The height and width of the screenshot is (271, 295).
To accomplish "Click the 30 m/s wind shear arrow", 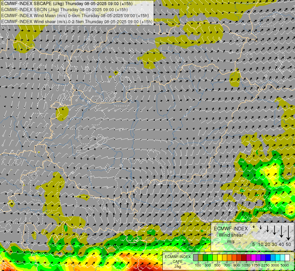I will tap(275, 230).
